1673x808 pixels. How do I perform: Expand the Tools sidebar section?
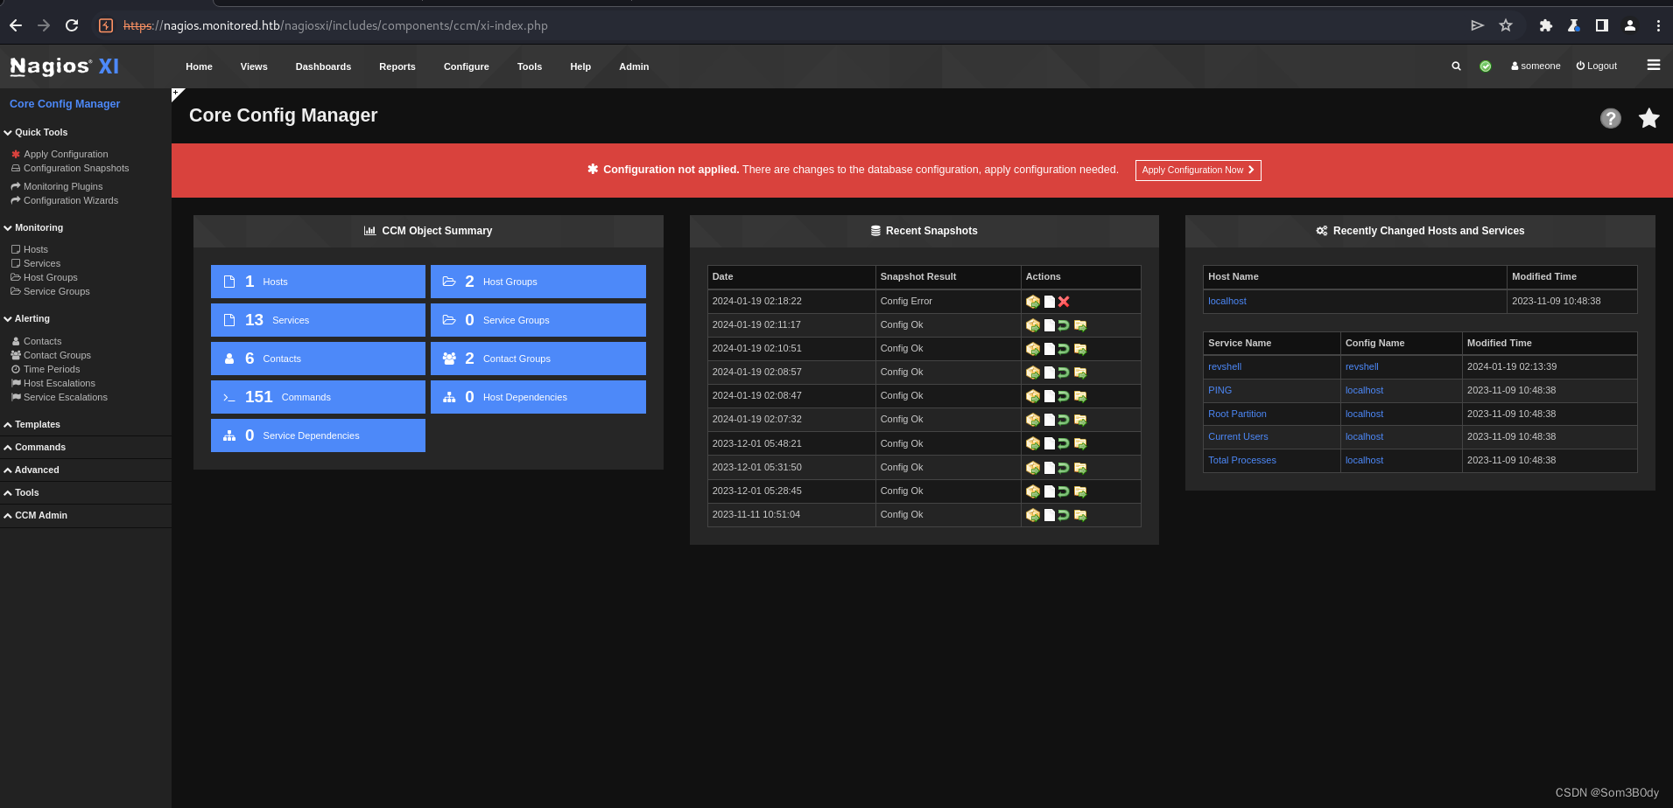22,493
